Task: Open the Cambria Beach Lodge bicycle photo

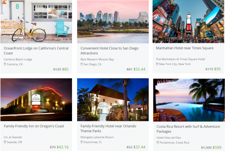Action: 36,22
